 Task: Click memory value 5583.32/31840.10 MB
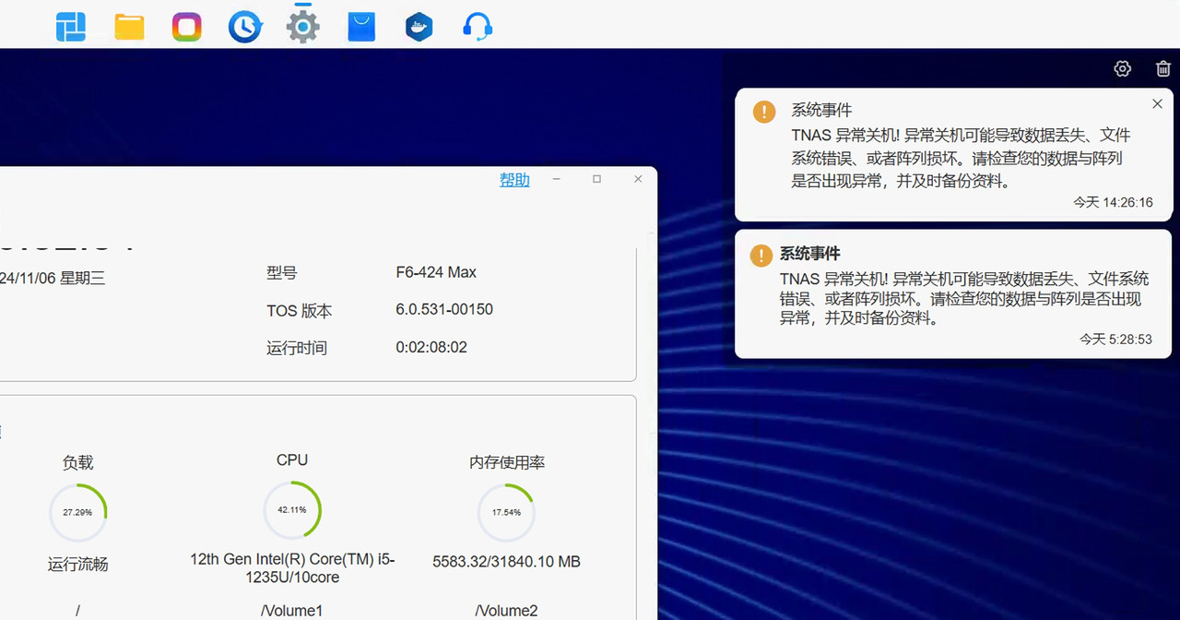tap(506, 561)
